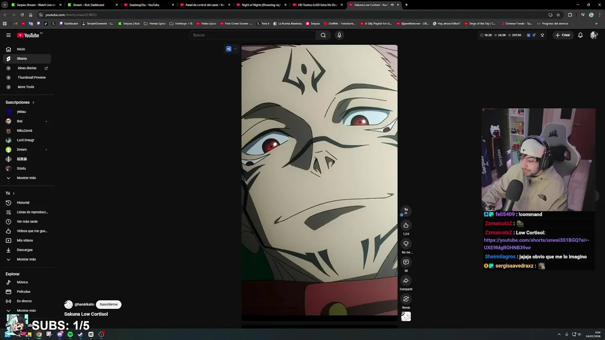Focus the Buscar search field
Screen dimensions: 605x340
click(253, 35)
